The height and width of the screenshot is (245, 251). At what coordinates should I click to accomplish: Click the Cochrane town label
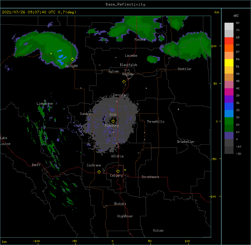[94, 165]
